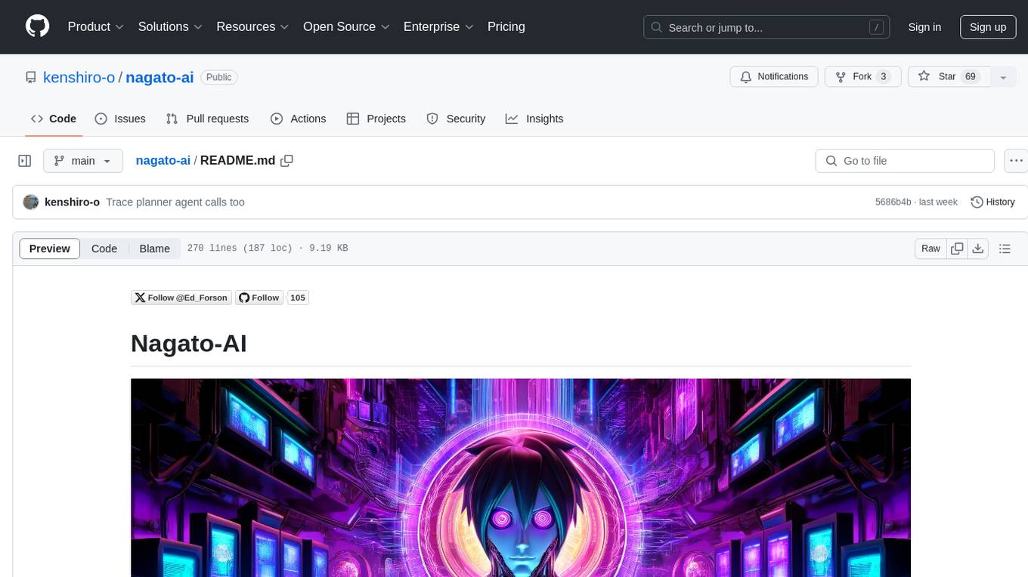
Task: Click the 105 followers count badge
Action: tap(298, 298)
